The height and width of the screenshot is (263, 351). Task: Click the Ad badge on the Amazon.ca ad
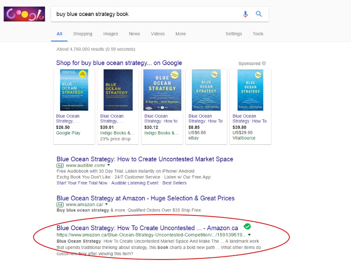point(60,204)
